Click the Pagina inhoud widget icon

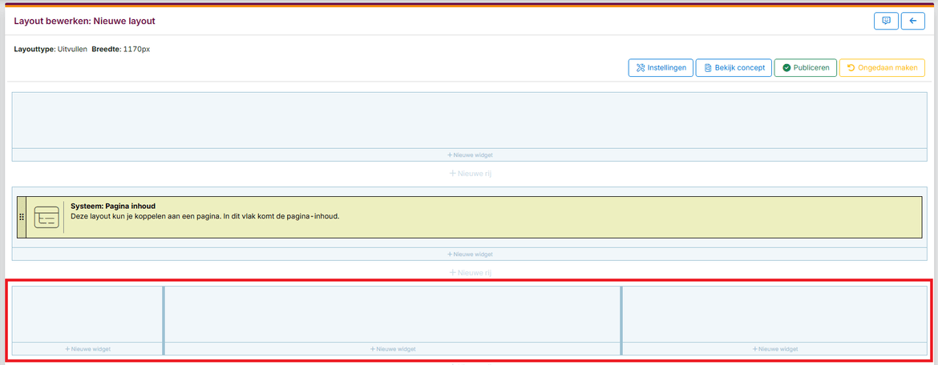[46, 217]
